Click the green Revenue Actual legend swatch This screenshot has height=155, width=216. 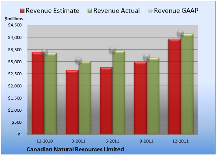click(90, 11)
